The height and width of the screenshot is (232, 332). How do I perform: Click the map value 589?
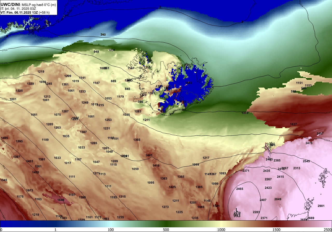[293, 91]
